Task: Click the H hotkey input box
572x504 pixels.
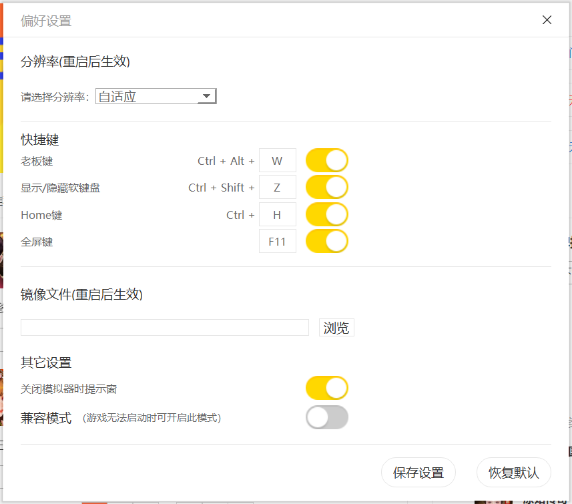Action: point(277,214)
